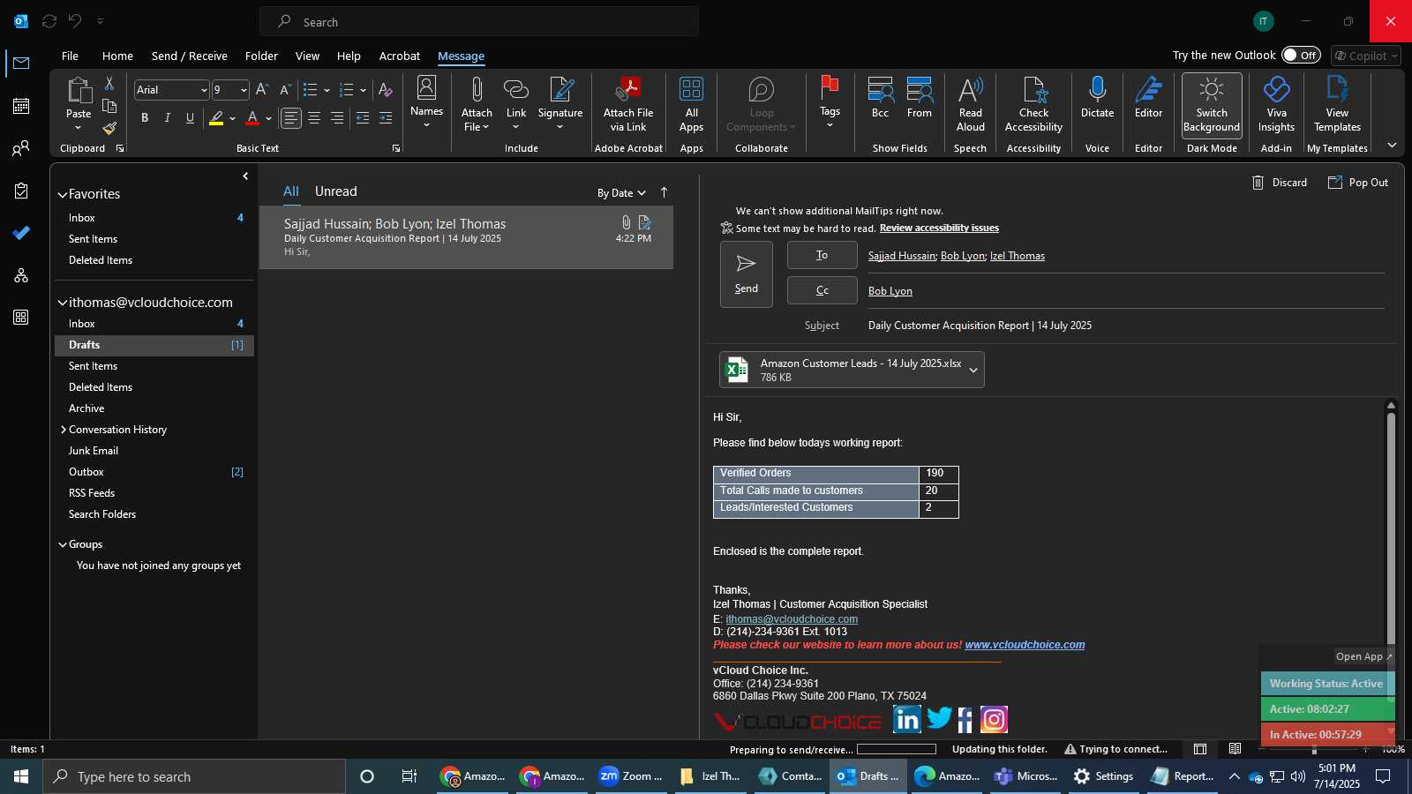
Task: Collapse the ribbon with chevron
Action: click(1392, 146)
